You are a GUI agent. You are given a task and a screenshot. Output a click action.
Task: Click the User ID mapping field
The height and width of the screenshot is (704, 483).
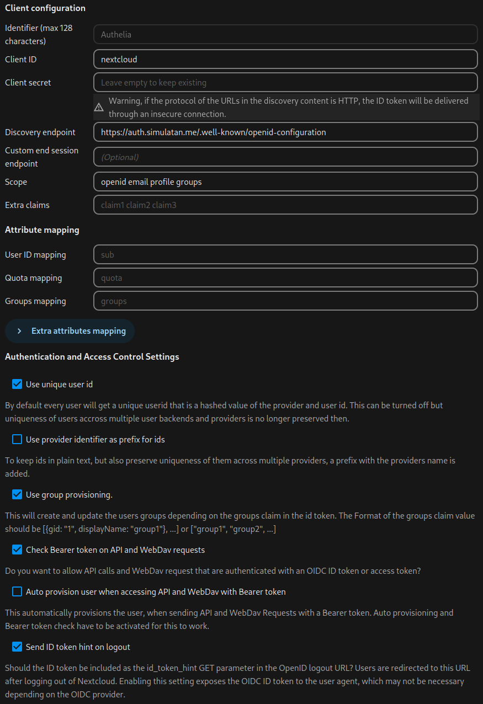pos(285,254)
